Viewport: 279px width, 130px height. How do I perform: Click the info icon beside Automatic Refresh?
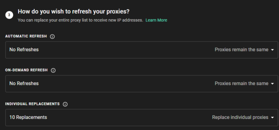click(x=52, y=37)
